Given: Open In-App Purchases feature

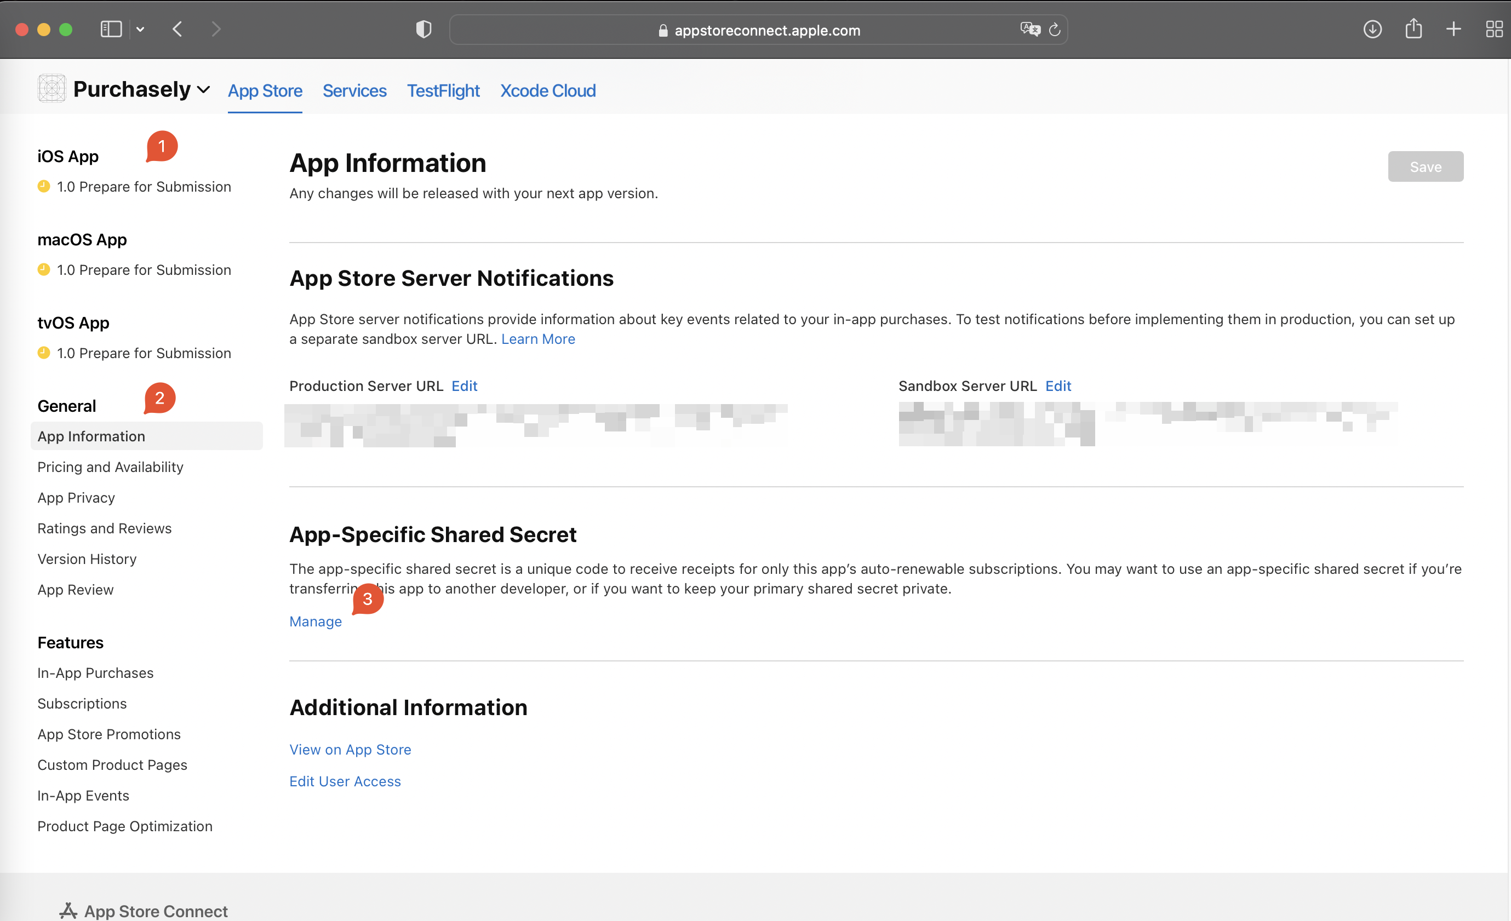Looking at the screenshot, I should (95, 673).
